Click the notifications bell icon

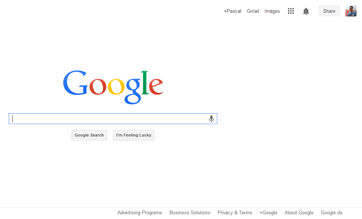click(306, 11)
